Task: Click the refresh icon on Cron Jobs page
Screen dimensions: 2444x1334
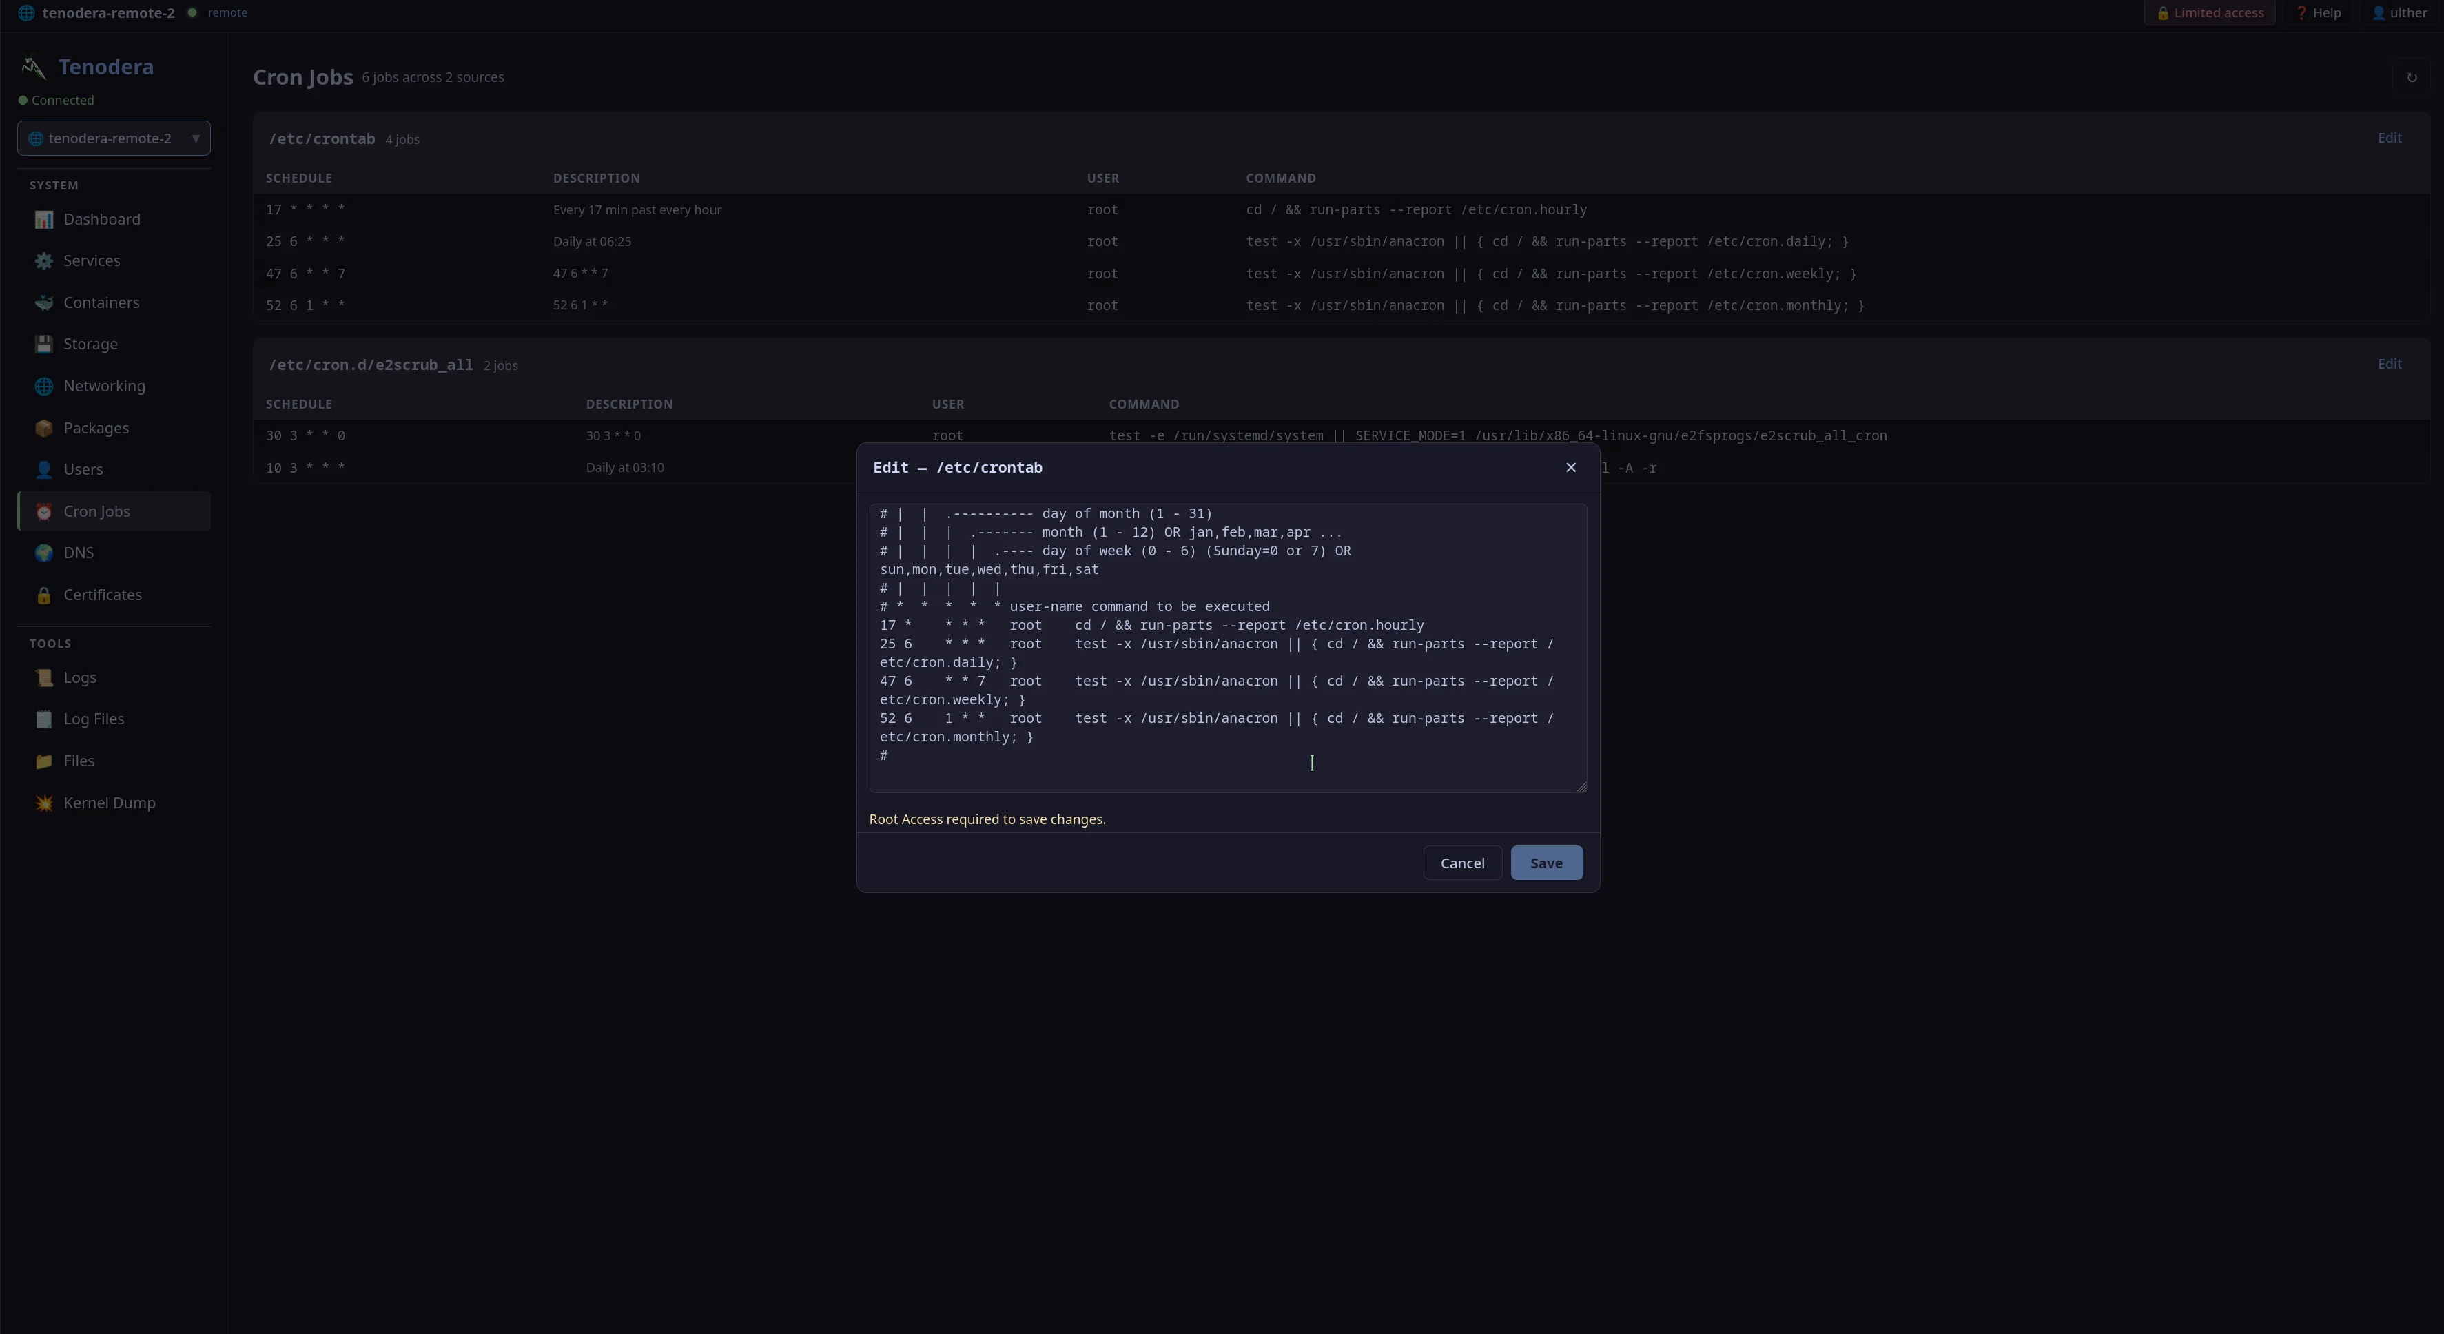Action: pyautogui.click(x=2412, y=78)
